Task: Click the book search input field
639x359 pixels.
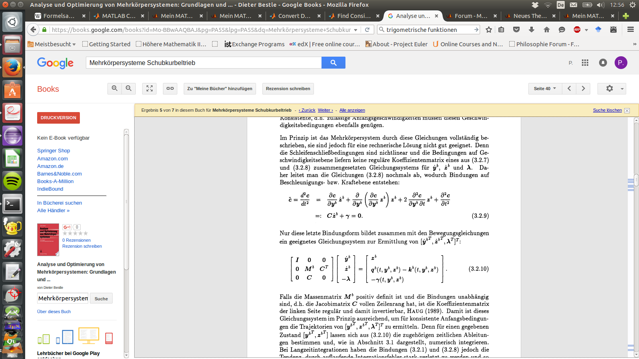Action: (x=63, y=298)
